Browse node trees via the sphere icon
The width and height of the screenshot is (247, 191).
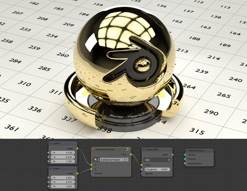(x=96, y=160)
